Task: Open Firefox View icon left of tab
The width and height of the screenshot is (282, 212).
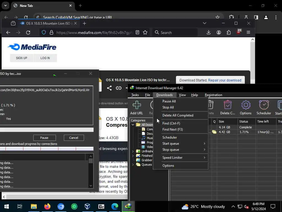Action: click(13, 23)
